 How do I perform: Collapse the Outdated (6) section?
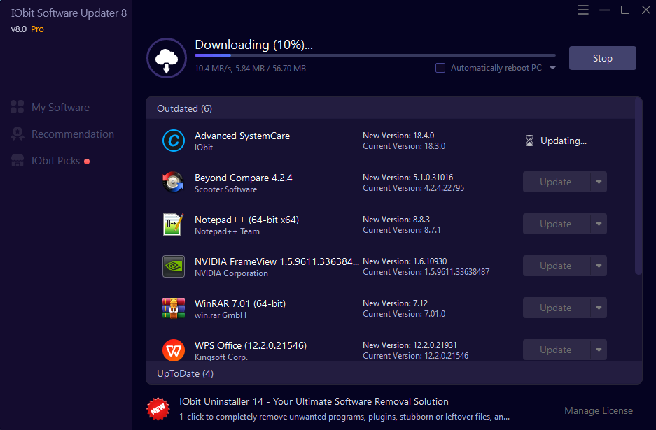point(391,108)
